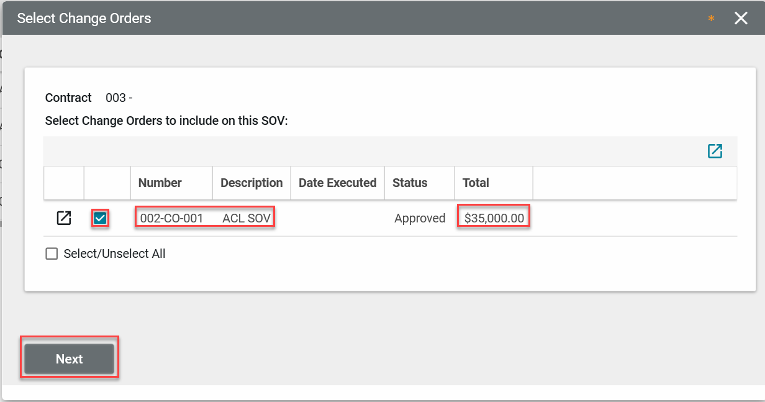Screen dimensions: 765x402
Task: Select the 002-CO-001 number cell
Action: (171, 218)
